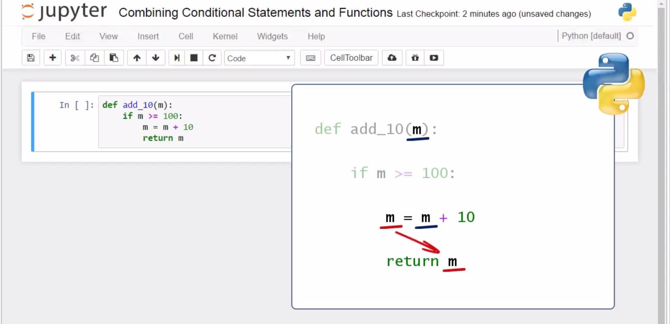
Task: Click the video presentation toolbar icon
Action: click(x=434, y=58)
